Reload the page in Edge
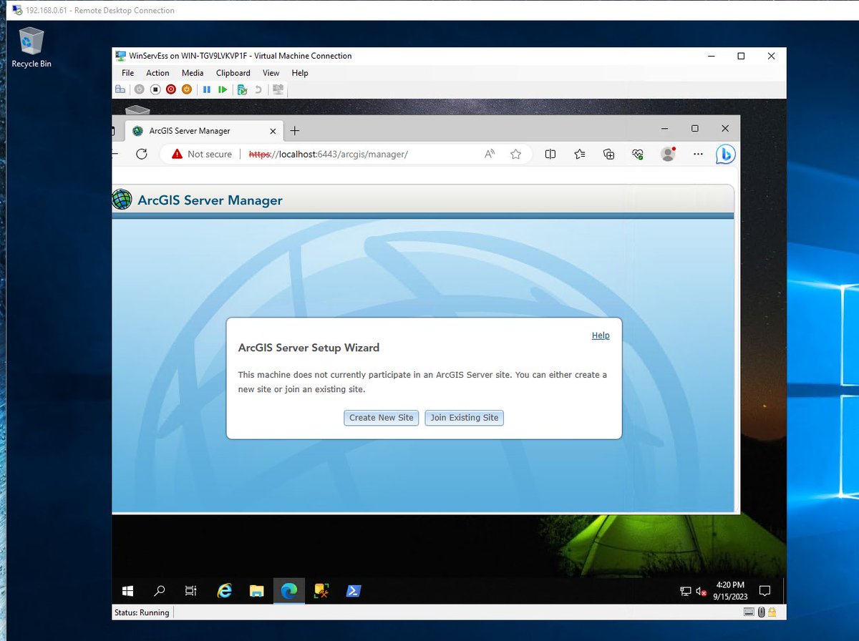The width and height of the screenshot is (859, 641). (142, 154)
